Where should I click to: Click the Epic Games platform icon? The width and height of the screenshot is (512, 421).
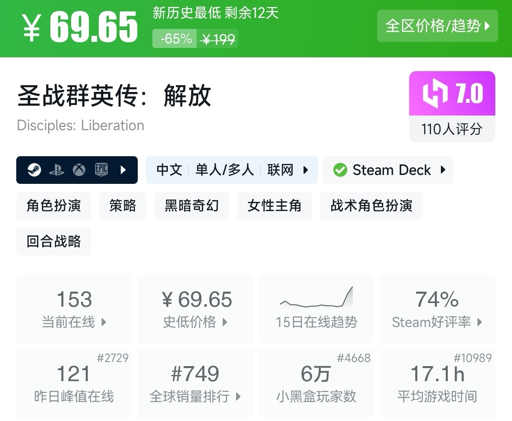101,169
